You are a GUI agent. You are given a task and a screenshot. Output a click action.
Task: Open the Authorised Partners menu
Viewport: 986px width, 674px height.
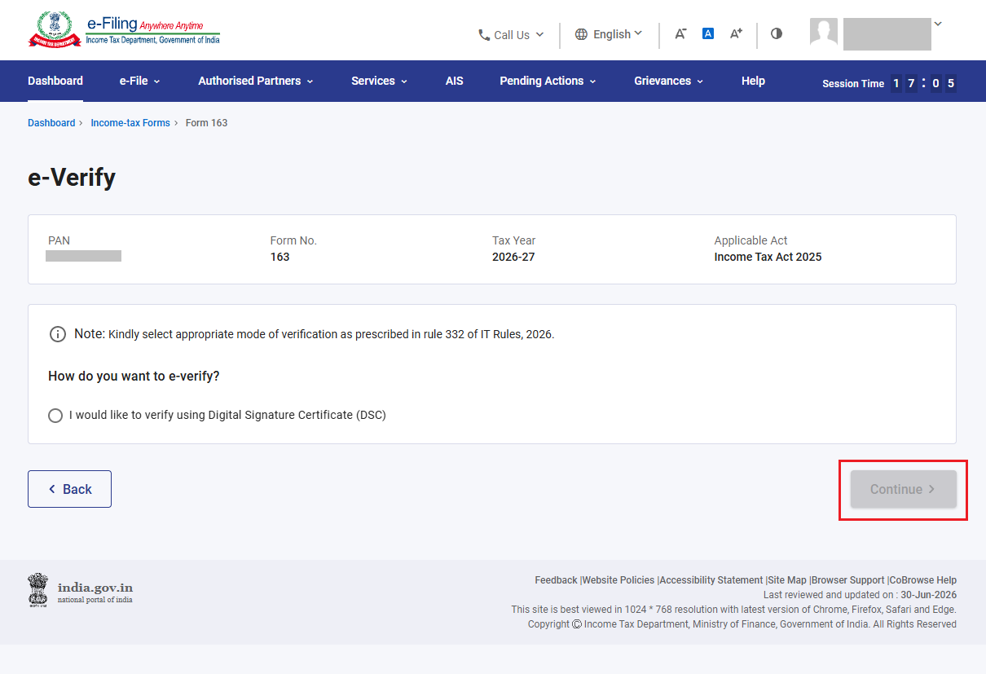[256, 81]
